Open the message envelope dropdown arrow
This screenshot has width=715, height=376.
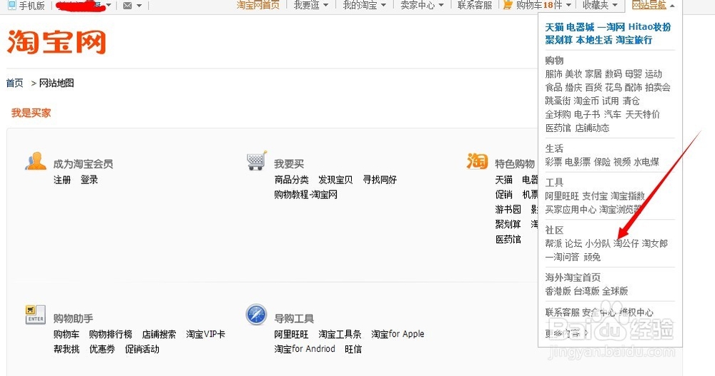(139, 6)
